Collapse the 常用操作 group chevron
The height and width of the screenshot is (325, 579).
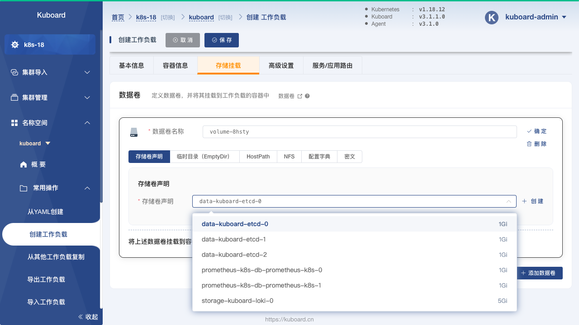[88, 188]
